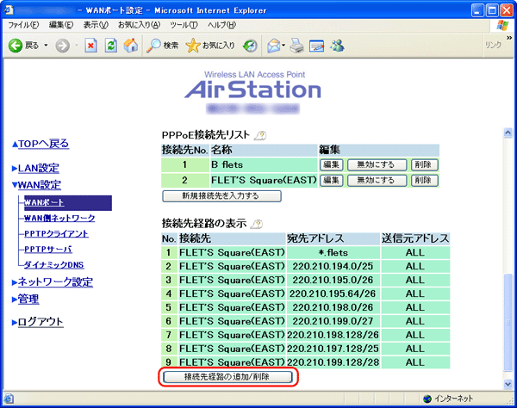Open Favorites (お気に入り) star icon
This screenshot has width=517, height=408.
[x=192, y=46]
